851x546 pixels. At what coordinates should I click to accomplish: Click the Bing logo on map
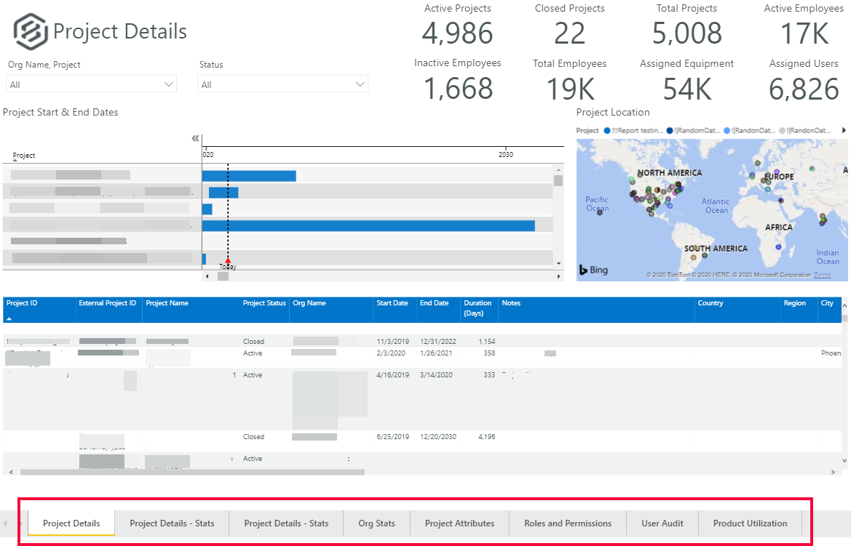[x=593, y=270]
